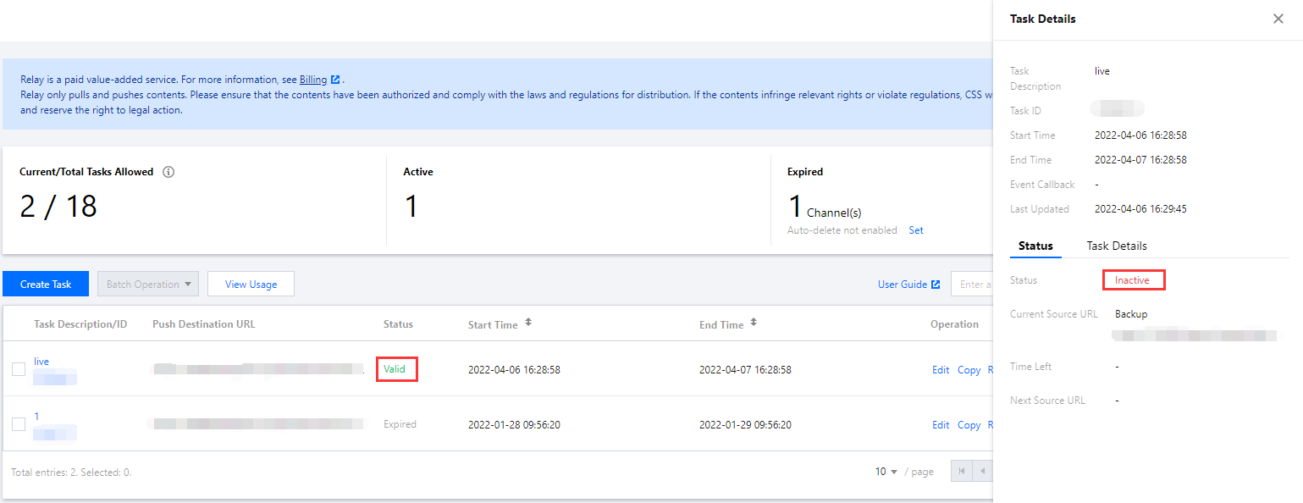Viewport: 1303px width, 503px height.
Task: Click the Create Task button
Action: 46,285
